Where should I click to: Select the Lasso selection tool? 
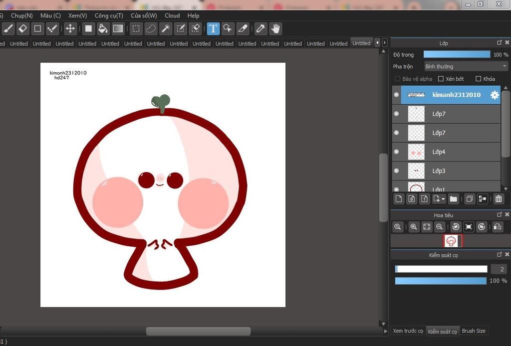tap(151, 28)
